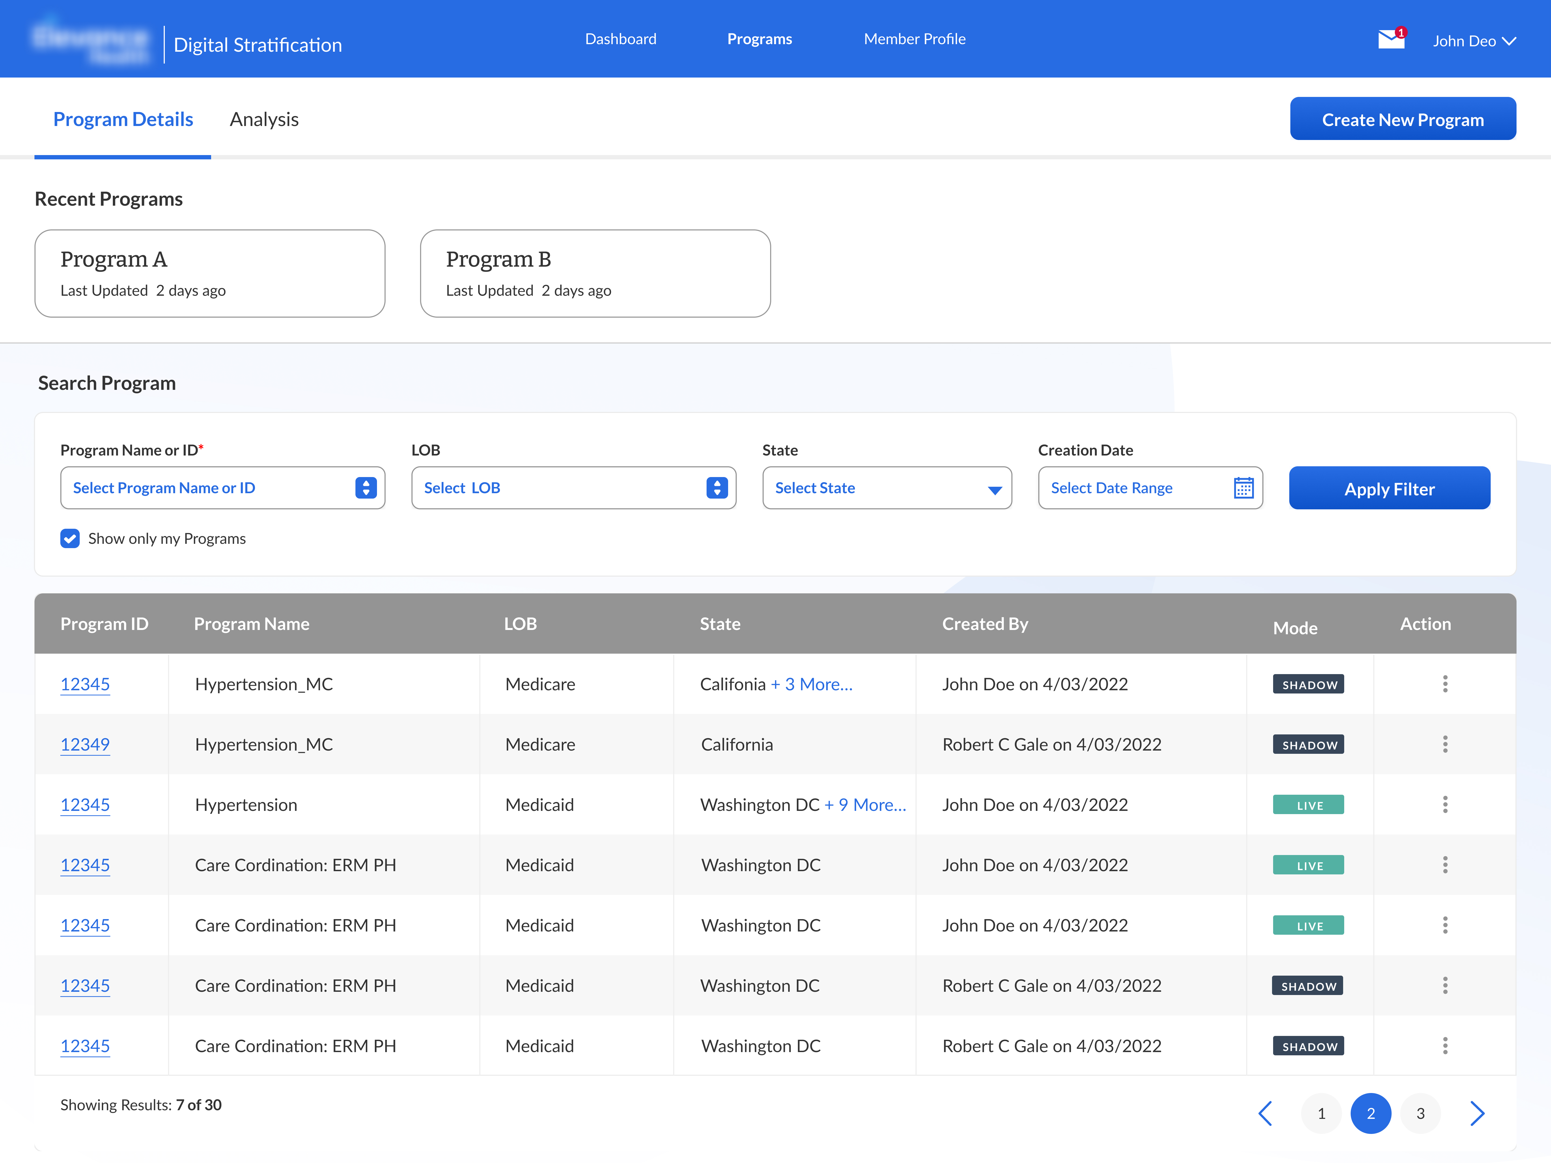Viewport: 1551px width, 1163px height.
Task: Go to the previous results page via left chevron
Action: 1266,1113
